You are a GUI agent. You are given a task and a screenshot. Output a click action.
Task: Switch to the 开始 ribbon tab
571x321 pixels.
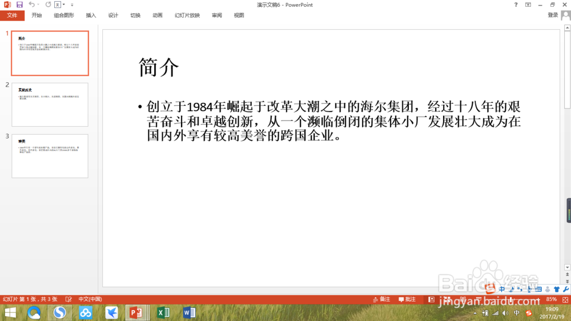[x=37, y=15]
